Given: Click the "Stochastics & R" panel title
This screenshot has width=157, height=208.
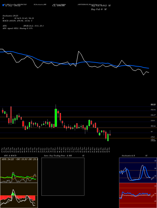Looking at the screenshot, I should pos(128,156).
